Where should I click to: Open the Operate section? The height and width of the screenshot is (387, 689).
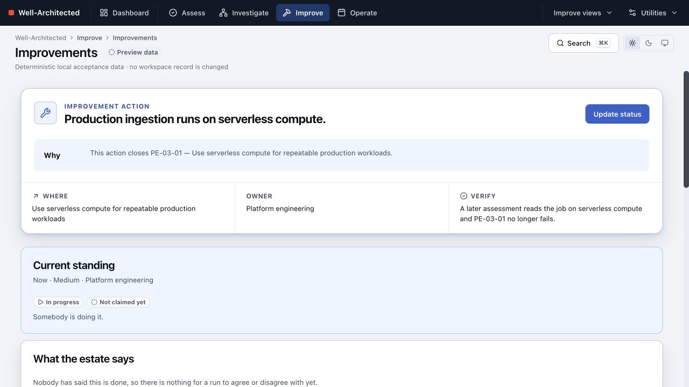(357, 13)
